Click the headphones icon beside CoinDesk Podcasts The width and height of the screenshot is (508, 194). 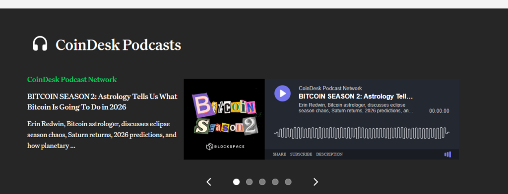coord(40,44)
